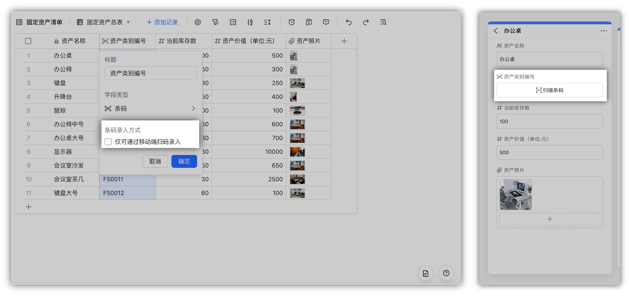Toggle the select-all rows checkbox
The height and width of the screenshot is (296, 629).
(x=28, y=41)
